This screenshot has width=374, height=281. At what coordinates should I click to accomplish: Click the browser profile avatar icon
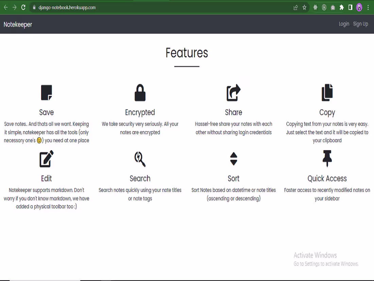(x=359, y=7)
